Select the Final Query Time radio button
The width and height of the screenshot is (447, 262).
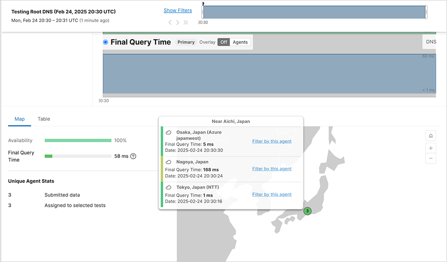105,42
